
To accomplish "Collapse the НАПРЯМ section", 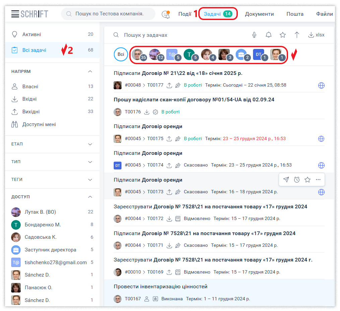I will click(90, 72).
